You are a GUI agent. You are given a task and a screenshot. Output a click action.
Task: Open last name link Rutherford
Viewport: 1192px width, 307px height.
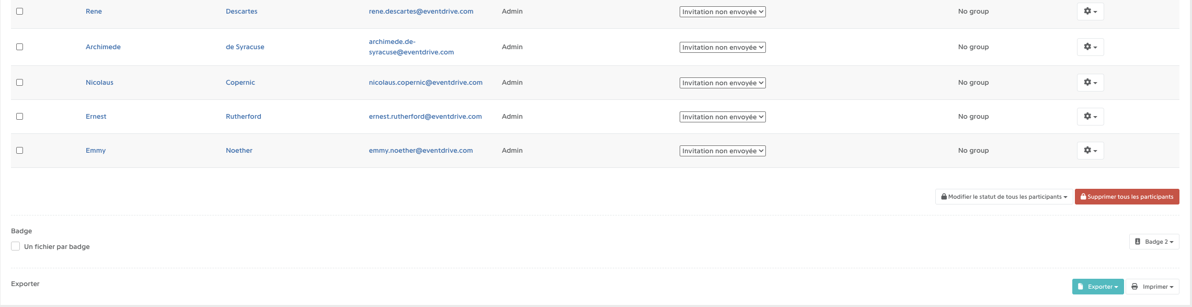coord(243,116)
